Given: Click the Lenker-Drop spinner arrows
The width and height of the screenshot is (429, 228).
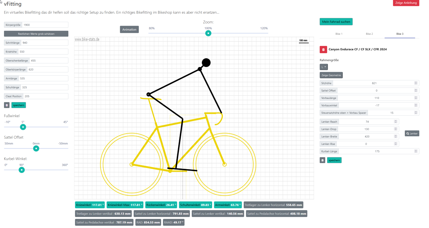Looking at the screenshot, I should click(395, 129).
